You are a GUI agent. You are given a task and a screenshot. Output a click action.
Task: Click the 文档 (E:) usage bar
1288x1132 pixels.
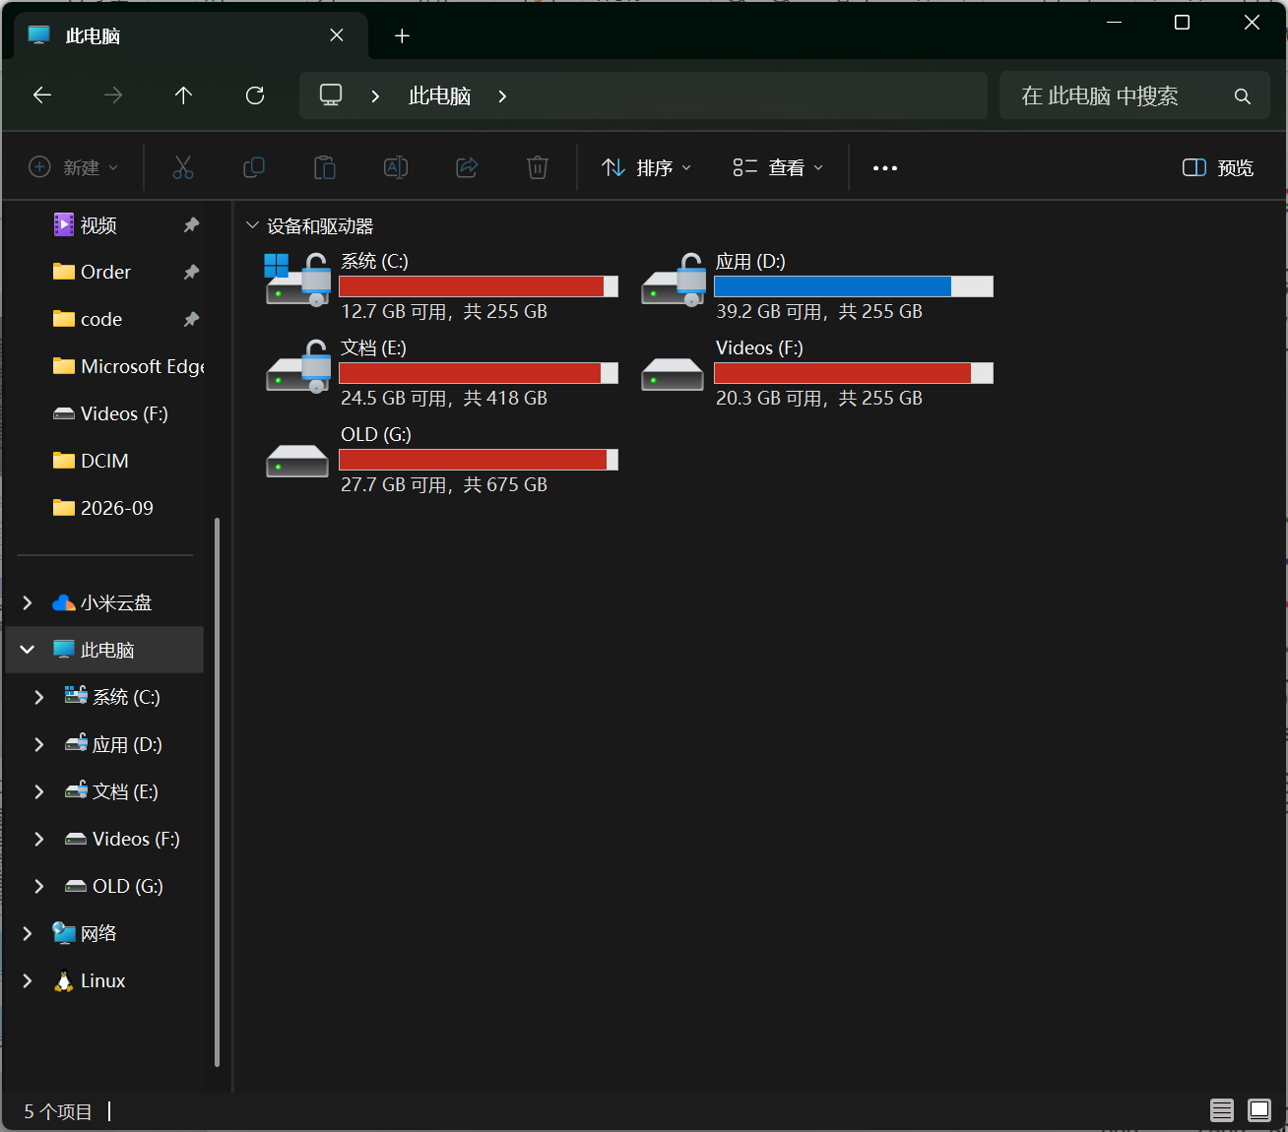click(x=479, y=373)
